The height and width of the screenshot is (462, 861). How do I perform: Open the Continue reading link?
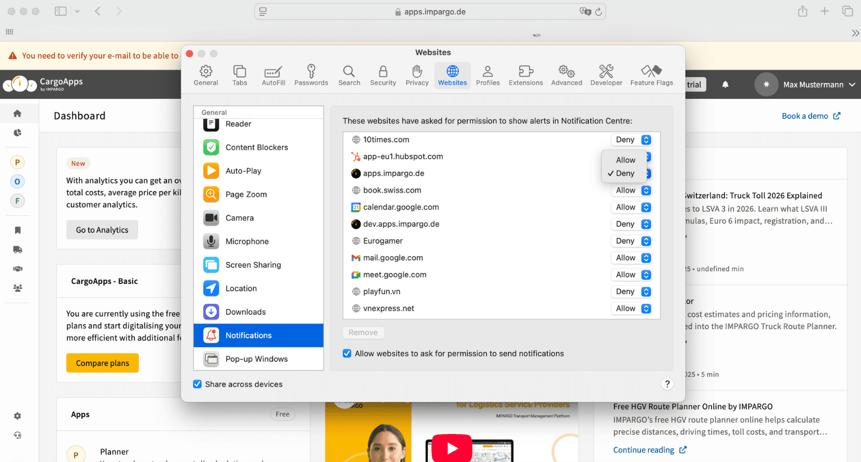650,450
